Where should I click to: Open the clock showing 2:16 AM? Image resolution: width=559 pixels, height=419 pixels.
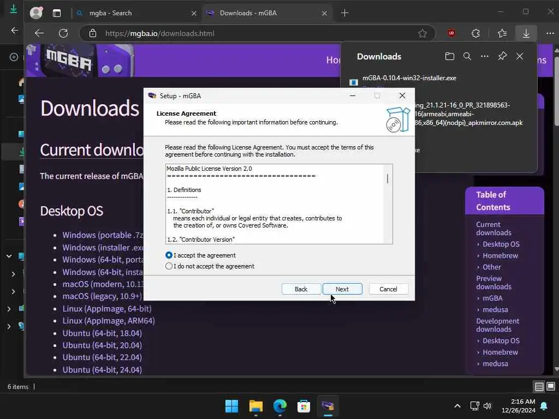tap(519, 406)
